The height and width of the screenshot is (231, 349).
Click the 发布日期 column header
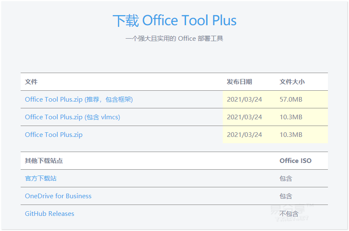(x=239, y=82)
